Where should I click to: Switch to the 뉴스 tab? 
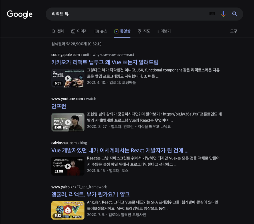(x=101, y=31)
